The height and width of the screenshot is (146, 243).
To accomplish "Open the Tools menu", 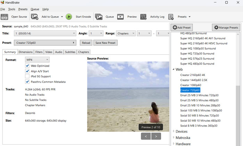I will point(11,9).
